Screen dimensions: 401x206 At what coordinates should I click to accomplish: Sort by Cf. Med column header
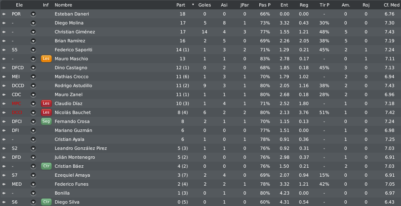(x=391, y=5)
